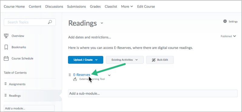The width and height of the screenshot is (242, 112).
Task: Click the pencil icon on Bulk Edit
Action: (154, 60)
